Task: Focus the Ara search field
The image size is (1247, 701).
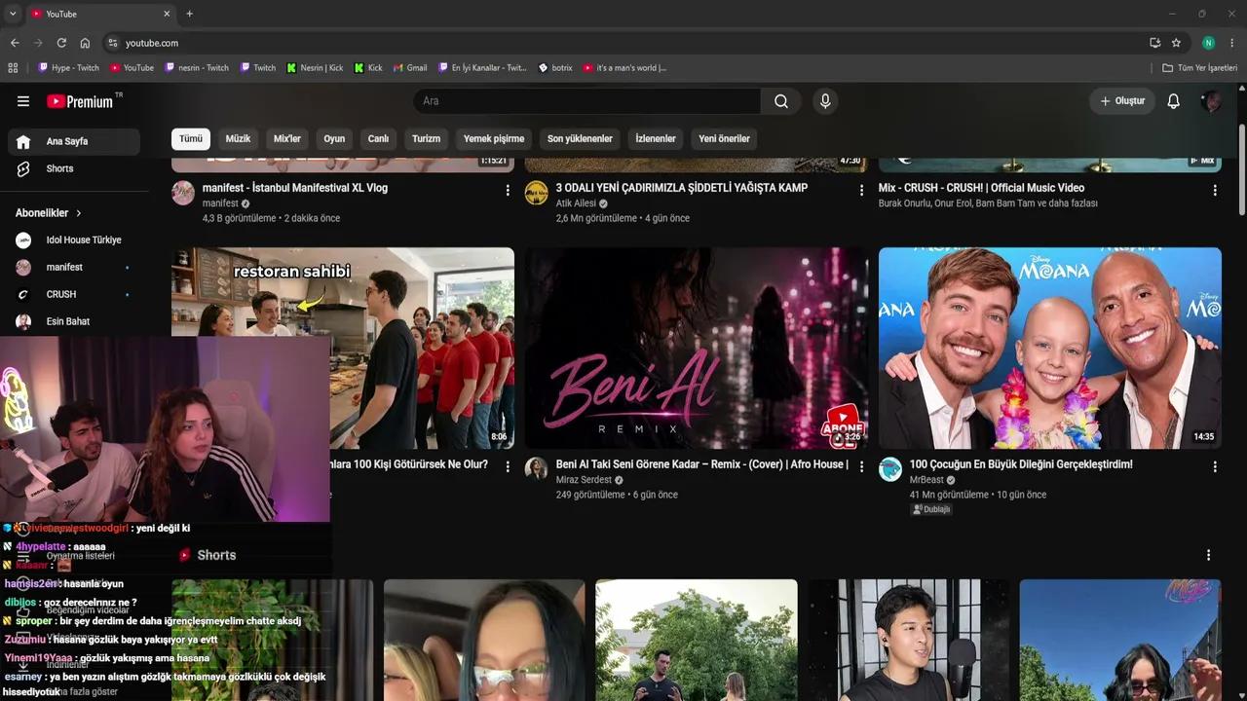Action: tap(586, 101)
